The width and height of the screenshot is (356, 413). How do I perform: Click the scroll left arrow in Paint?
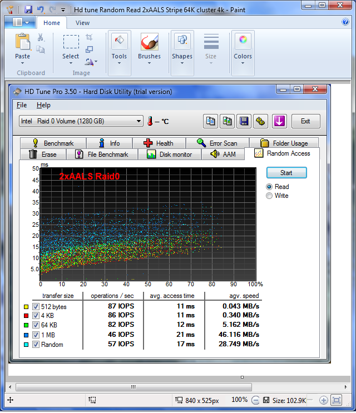(10, 387)
